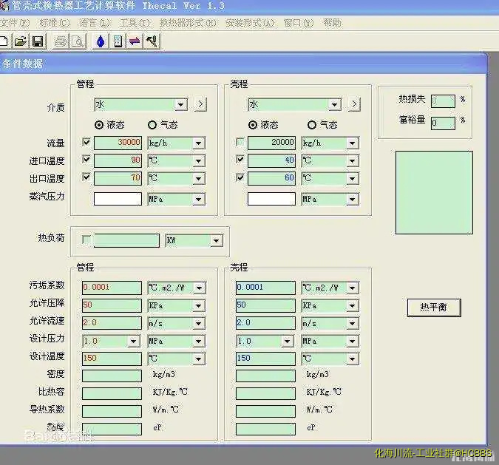Image resolution: width=499 pixels, height=465 pixels.
Task: Click shell-side allowable velocity field 2.0
Action: coord(265,323)
